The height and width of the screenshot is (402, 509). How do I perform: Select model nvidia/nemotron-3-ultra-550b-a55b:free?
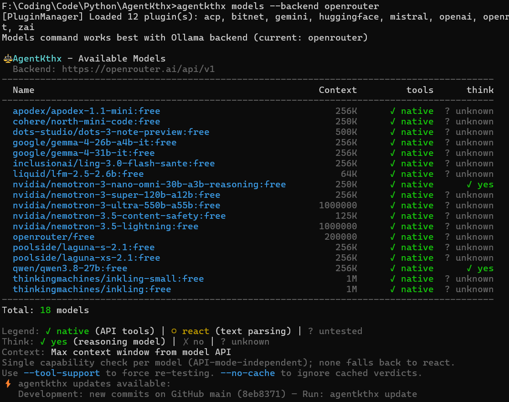[117, 205]
